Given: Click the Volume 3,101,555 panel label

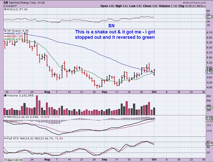Looking at the screenshot, I should (x=20, y=95).
